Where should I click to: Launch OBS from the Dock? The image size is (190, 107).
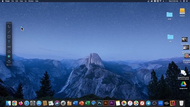coord(154,103)
